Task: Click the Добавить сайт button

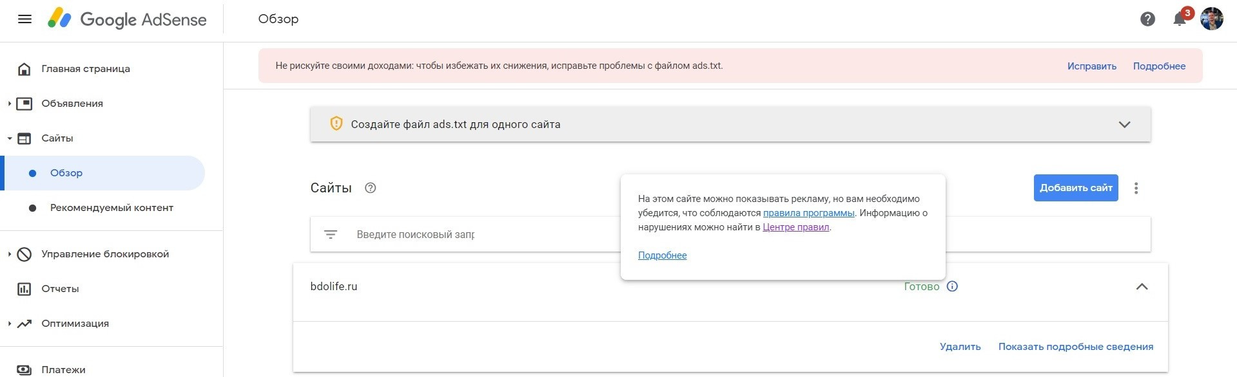Action: [1075, 188]
